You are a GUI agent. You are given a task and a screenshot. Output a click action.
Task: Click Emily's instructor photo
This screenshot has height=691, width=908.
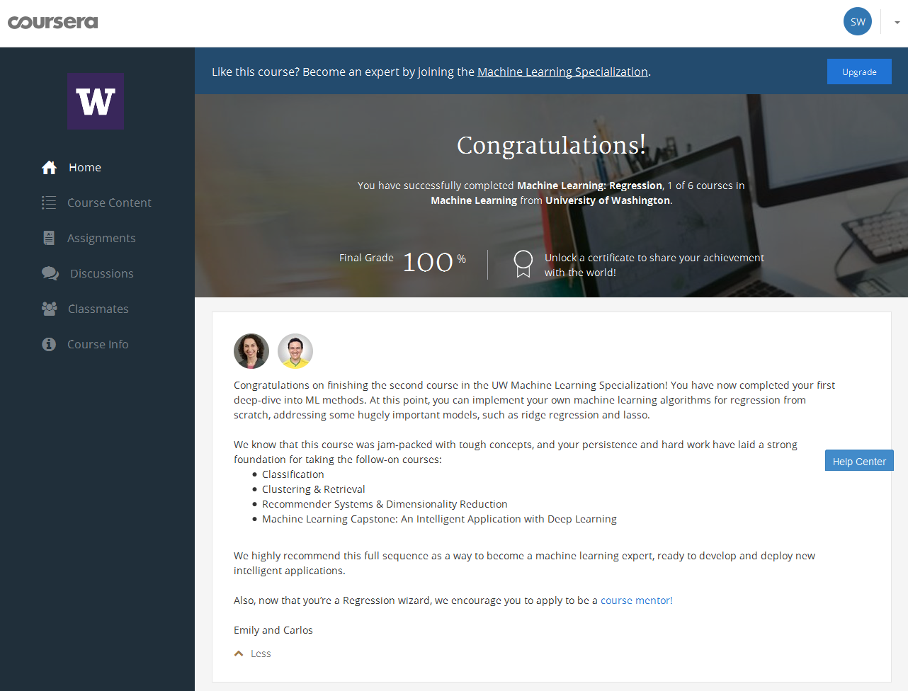[251, 351]
